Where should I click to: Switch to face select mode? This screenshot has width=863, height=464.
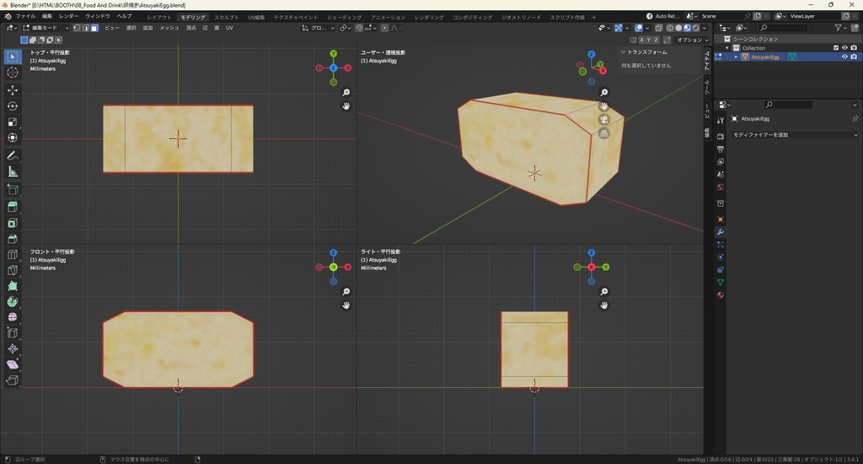pyautogui.click(x=94, y=28)
